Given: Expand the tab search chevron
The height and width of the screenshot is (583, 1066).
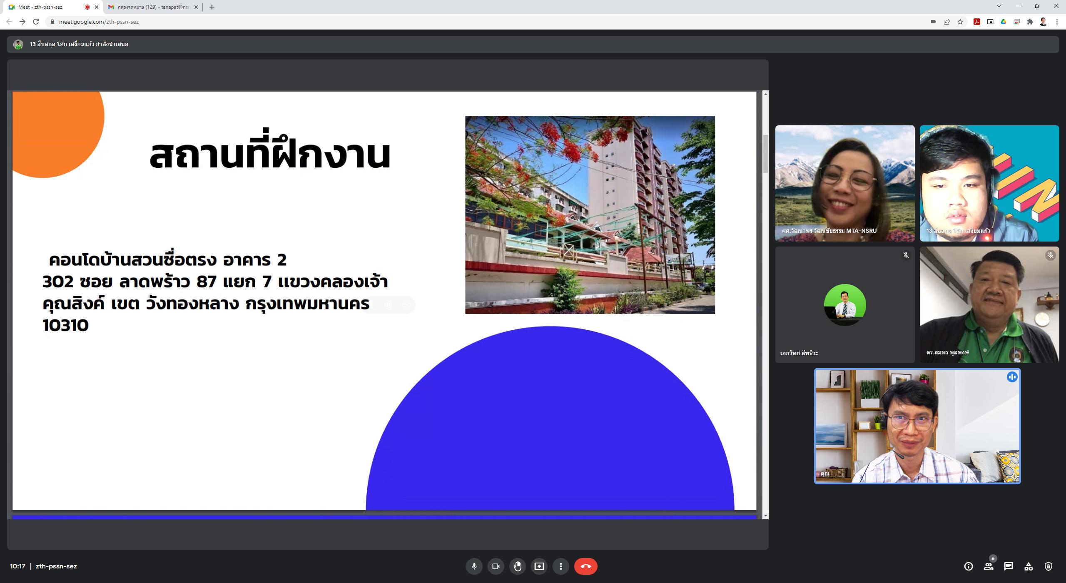Looking at the screenshot, I should [x=999, y=6].
